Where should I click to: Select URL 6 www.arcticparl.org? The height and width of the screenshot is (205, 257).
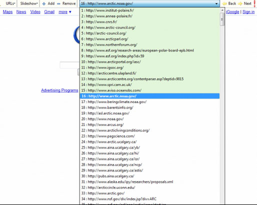coord(149,39)
